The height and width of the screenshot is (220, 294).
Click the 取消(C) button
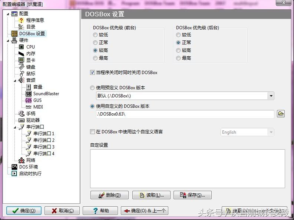pyautogui.click(x=62, y=211)
